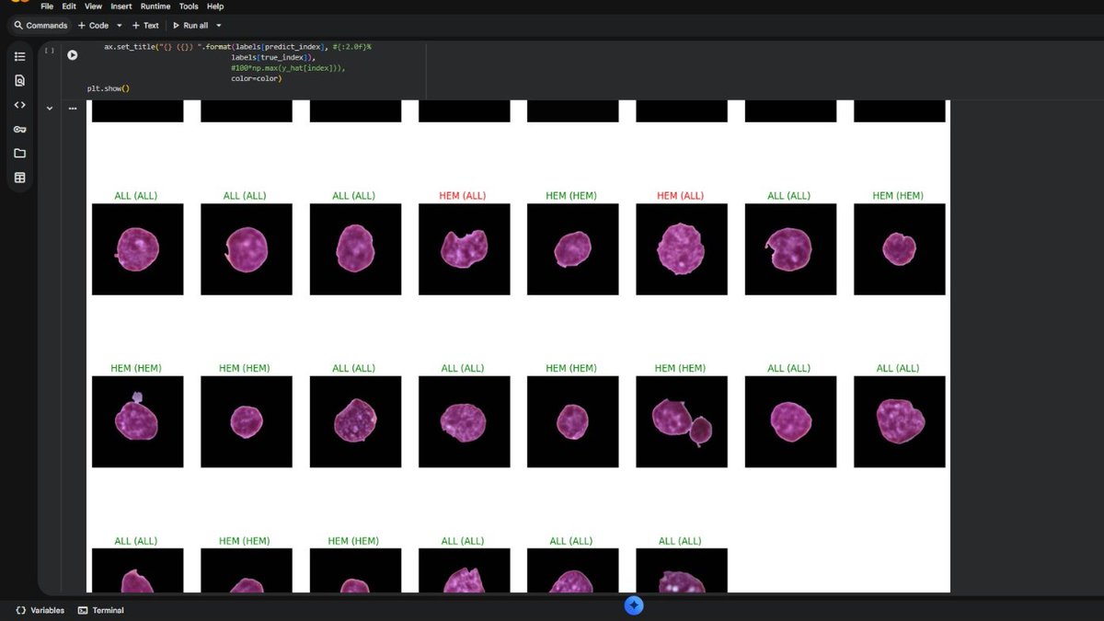Screen dimensions: 1104x621
Task: Open the cell output options menu
Action: [72, 109]
